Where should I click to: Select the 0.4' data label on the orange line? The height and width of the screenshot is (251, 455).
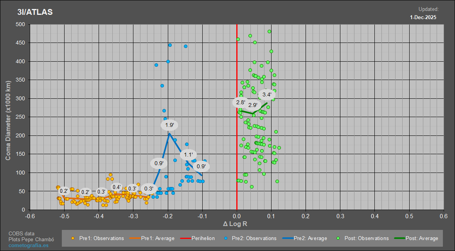pyautogui.click(x=117, y=187)
